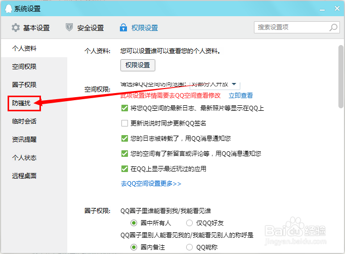
Task: Select 个人资料 in the sidebar
Action: pyautogui.click(x=24, y=48)
